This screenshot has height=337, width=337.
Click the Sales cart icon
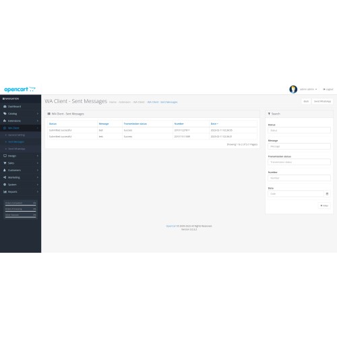pos(5,163)
